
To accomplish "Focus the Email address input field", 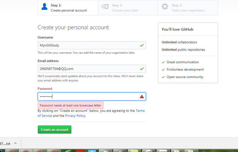I will pos(92,69).
